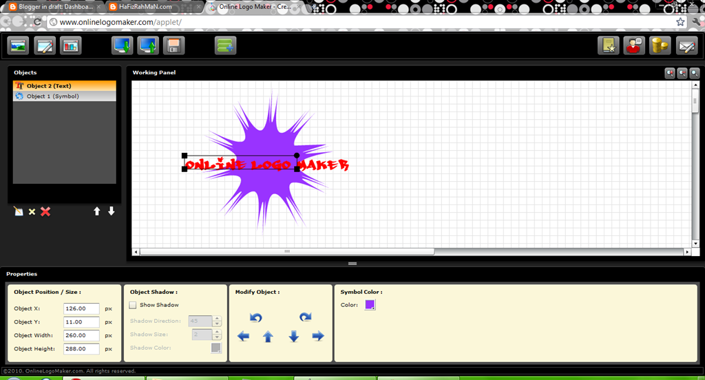
Task: Click the text selection round rotate handle
Action: [x=297, y=156]
